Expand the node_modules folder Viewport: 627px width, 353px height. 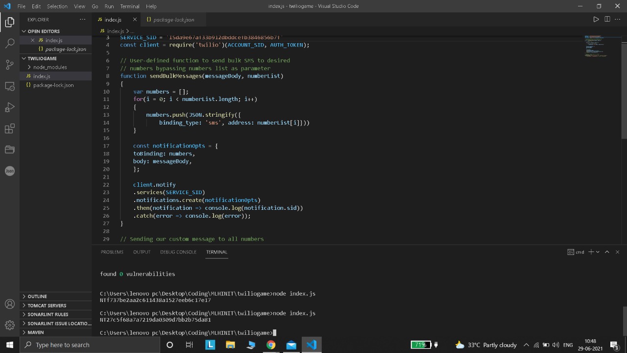pyautogui.click(x=49, y=67)
